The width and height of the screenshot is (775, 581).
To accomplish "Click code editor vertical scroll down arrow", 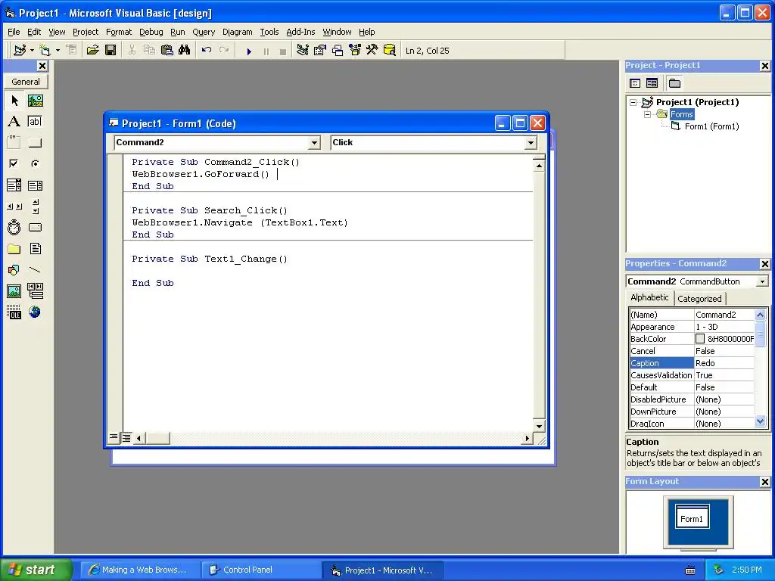I will coord(539,426).
